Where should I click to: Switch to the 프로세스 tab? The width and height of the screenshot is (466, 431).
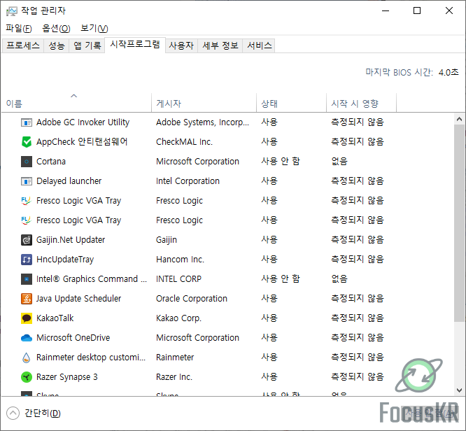23,45
